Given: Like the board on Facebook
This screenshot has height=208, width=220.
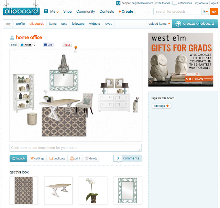Looking at the screenshot, I should [48, 45].
